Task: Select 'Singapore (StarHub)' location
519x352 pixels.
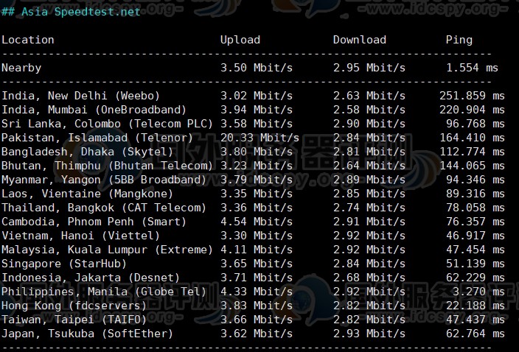Action: 64,264
